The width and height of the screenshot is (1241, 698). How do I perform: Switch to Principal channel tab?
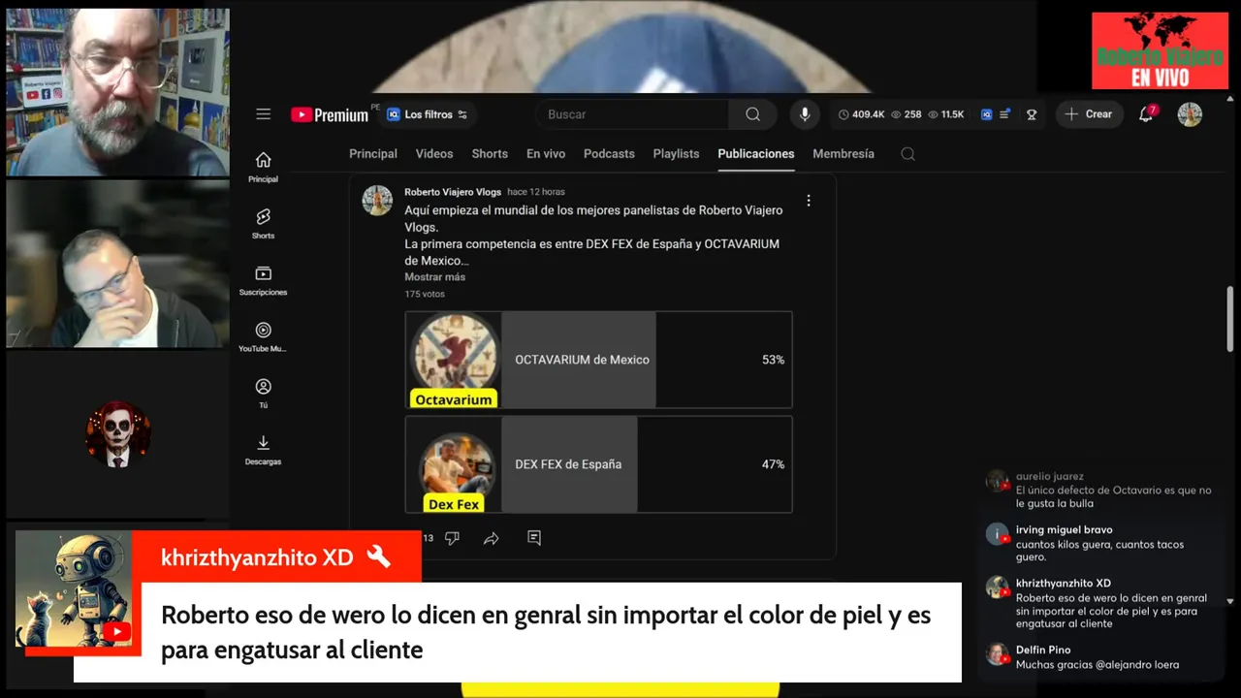click(373, 154)
